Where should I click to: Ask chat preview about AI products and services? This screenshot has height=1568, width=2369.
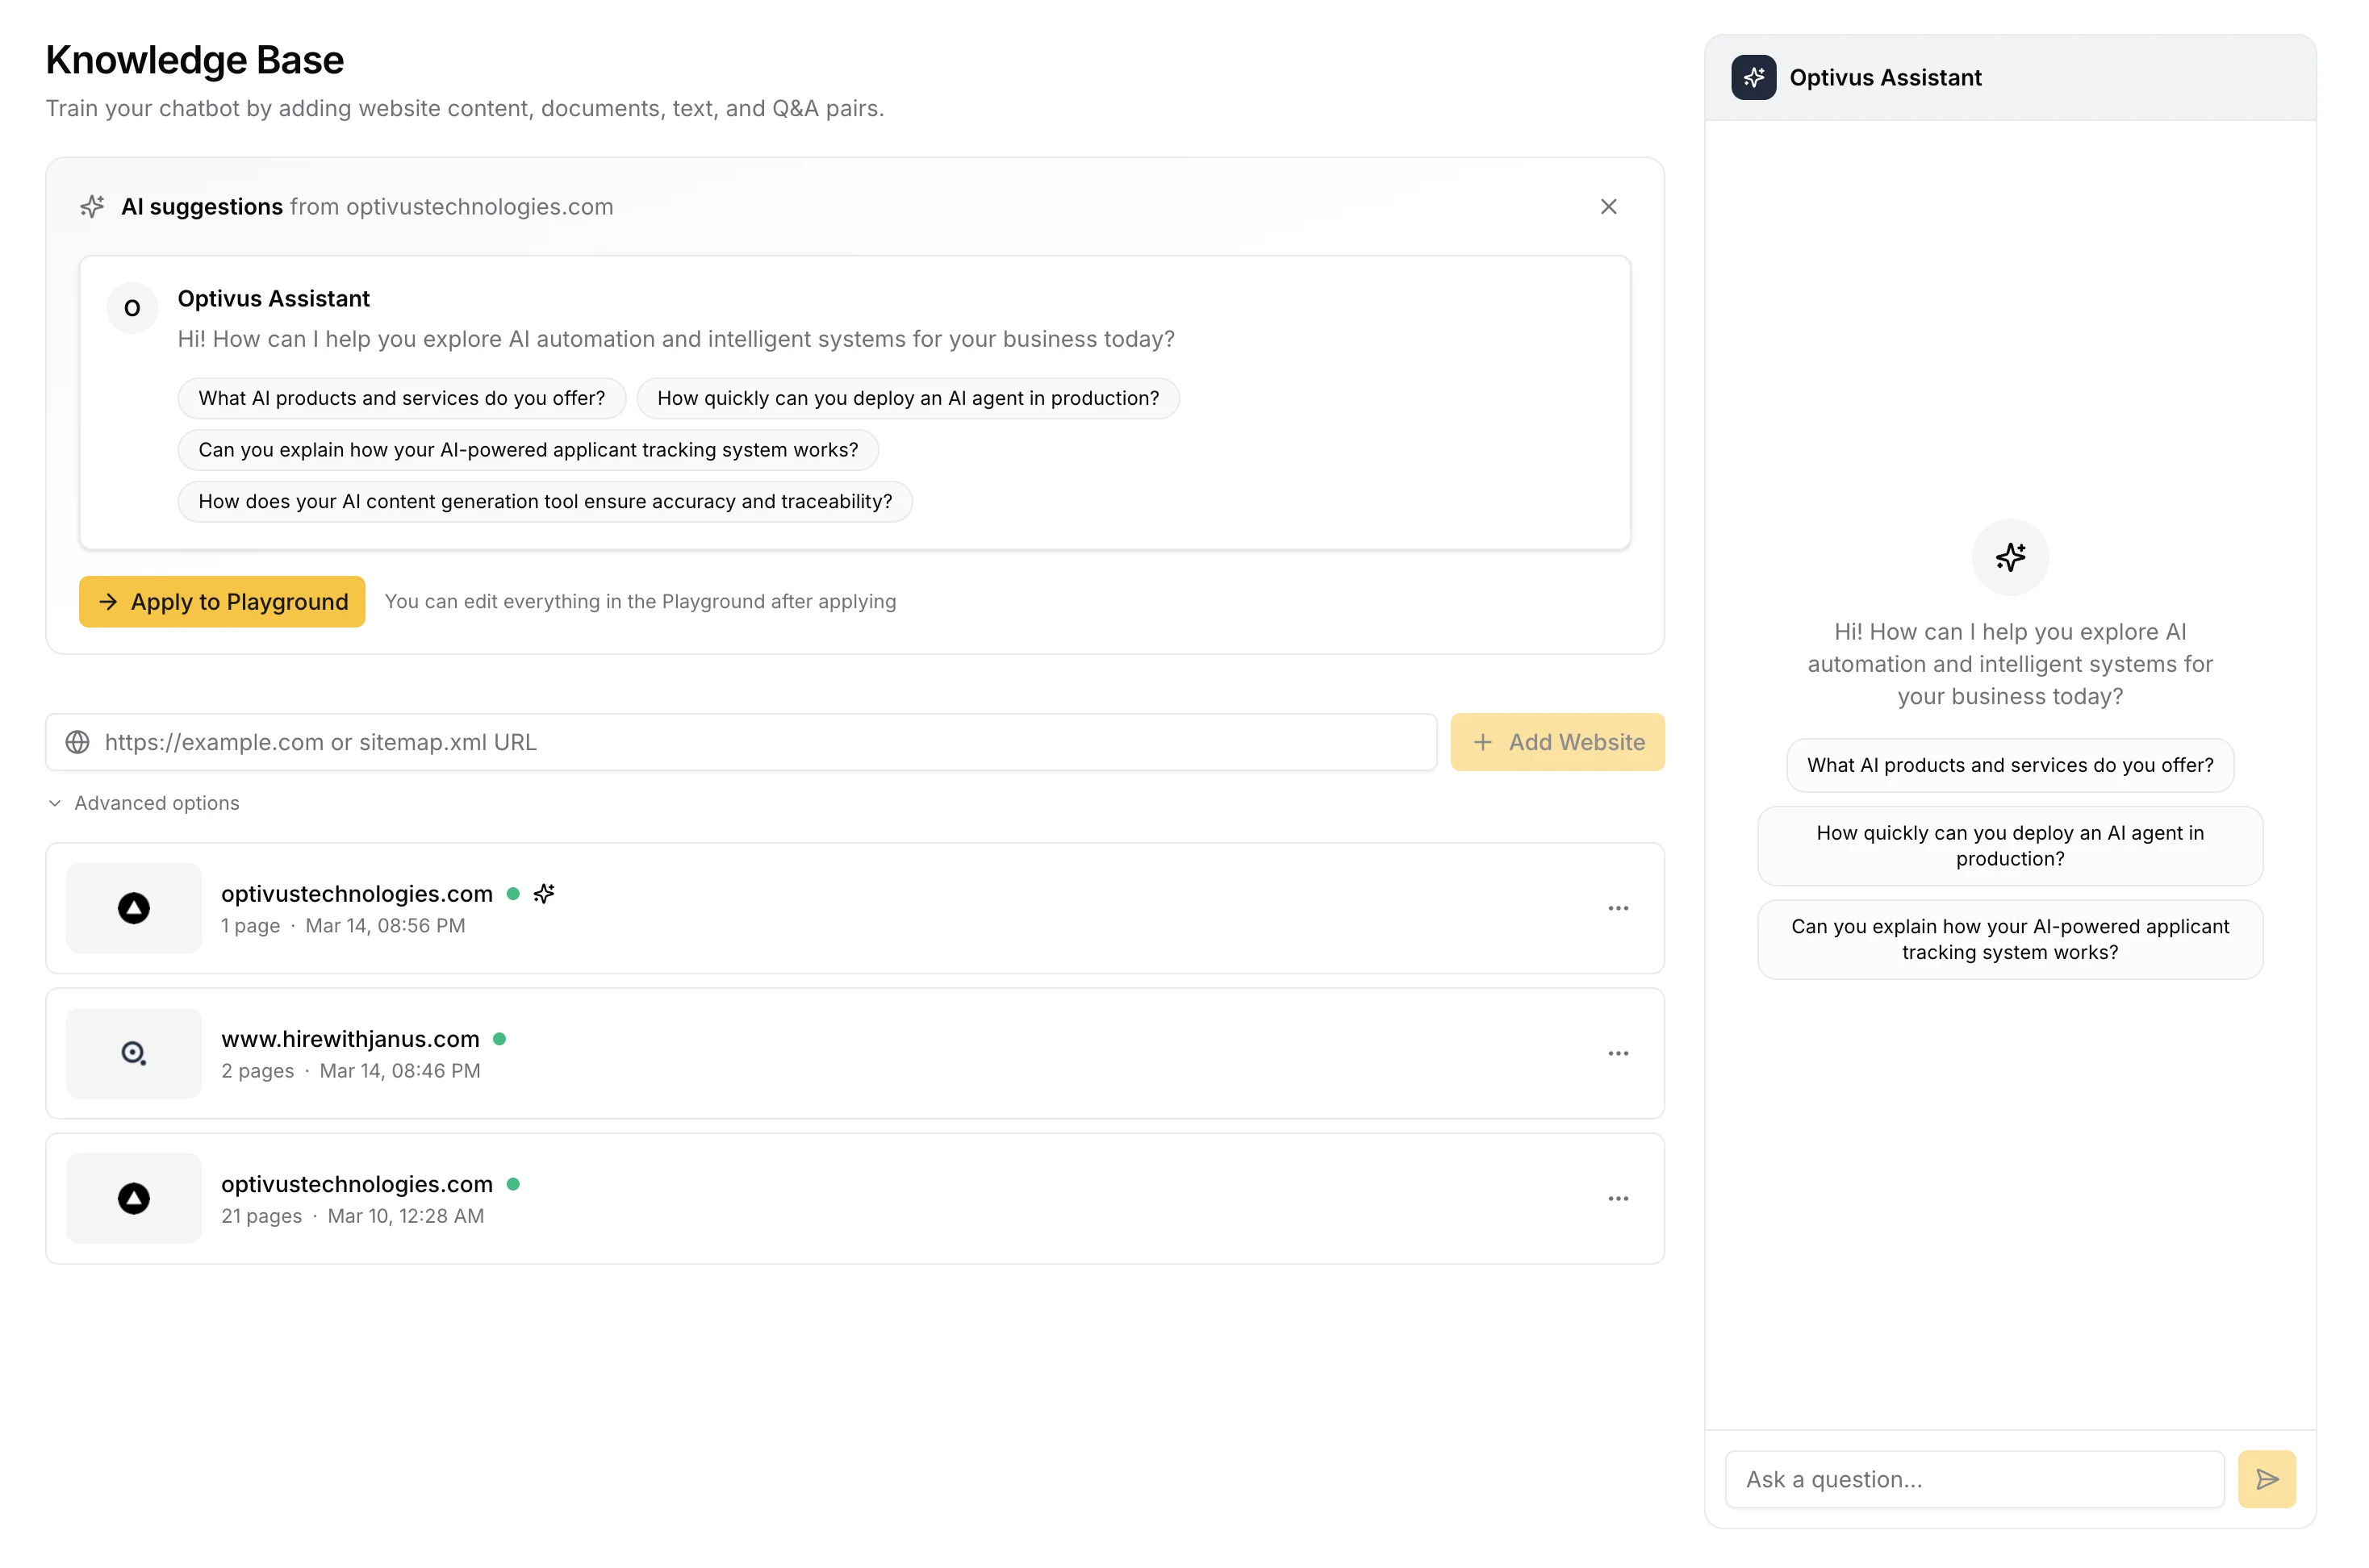[2010, 765]
